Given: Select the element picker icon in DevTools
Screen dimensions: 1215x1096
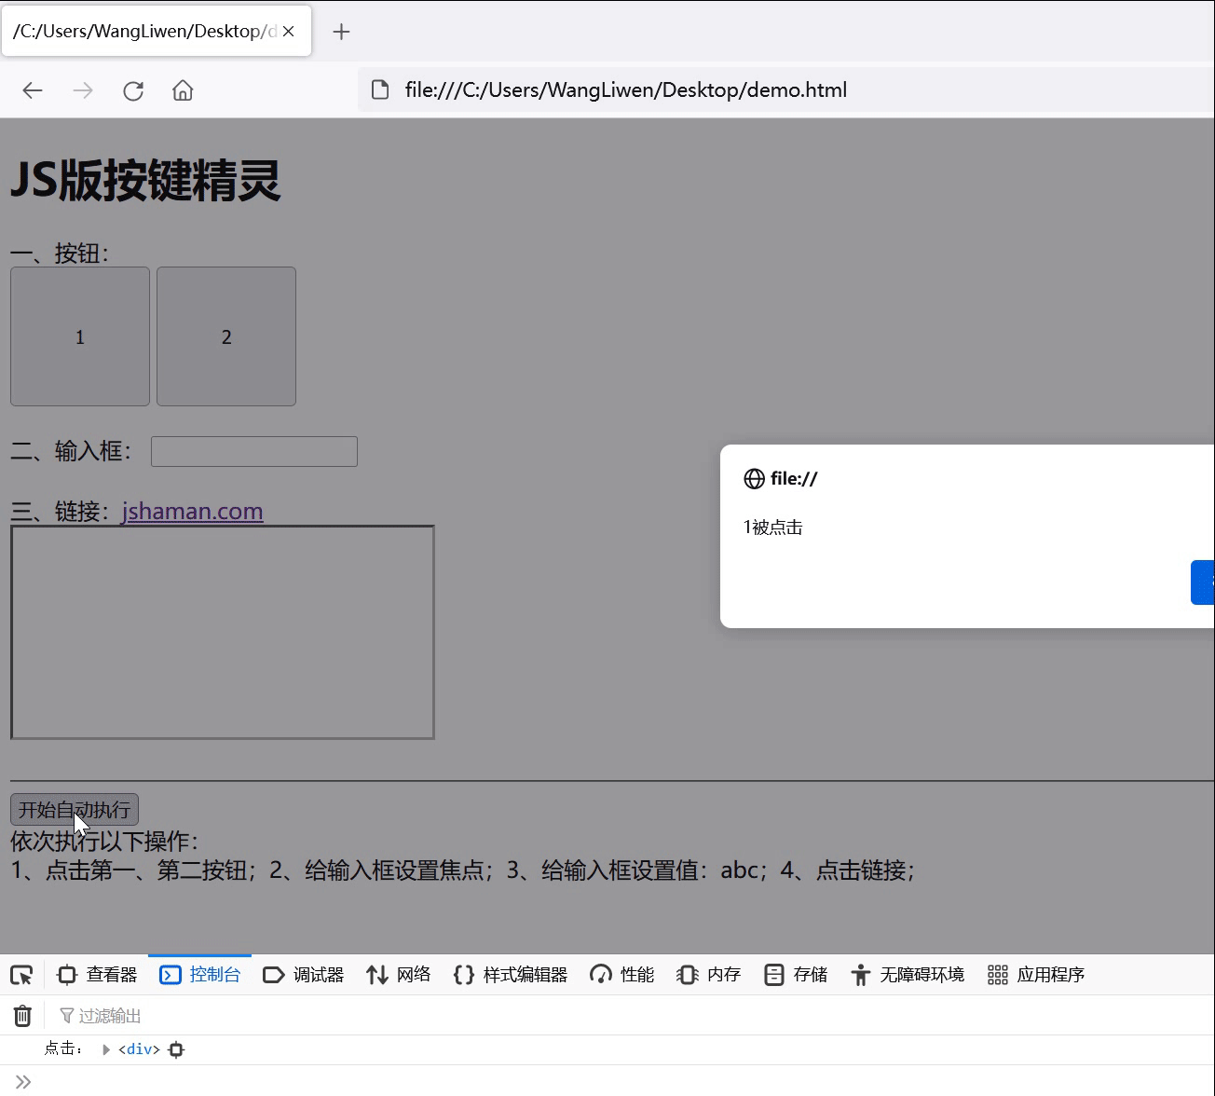Looking at the screenshot, I should click(x=20, y=974).
